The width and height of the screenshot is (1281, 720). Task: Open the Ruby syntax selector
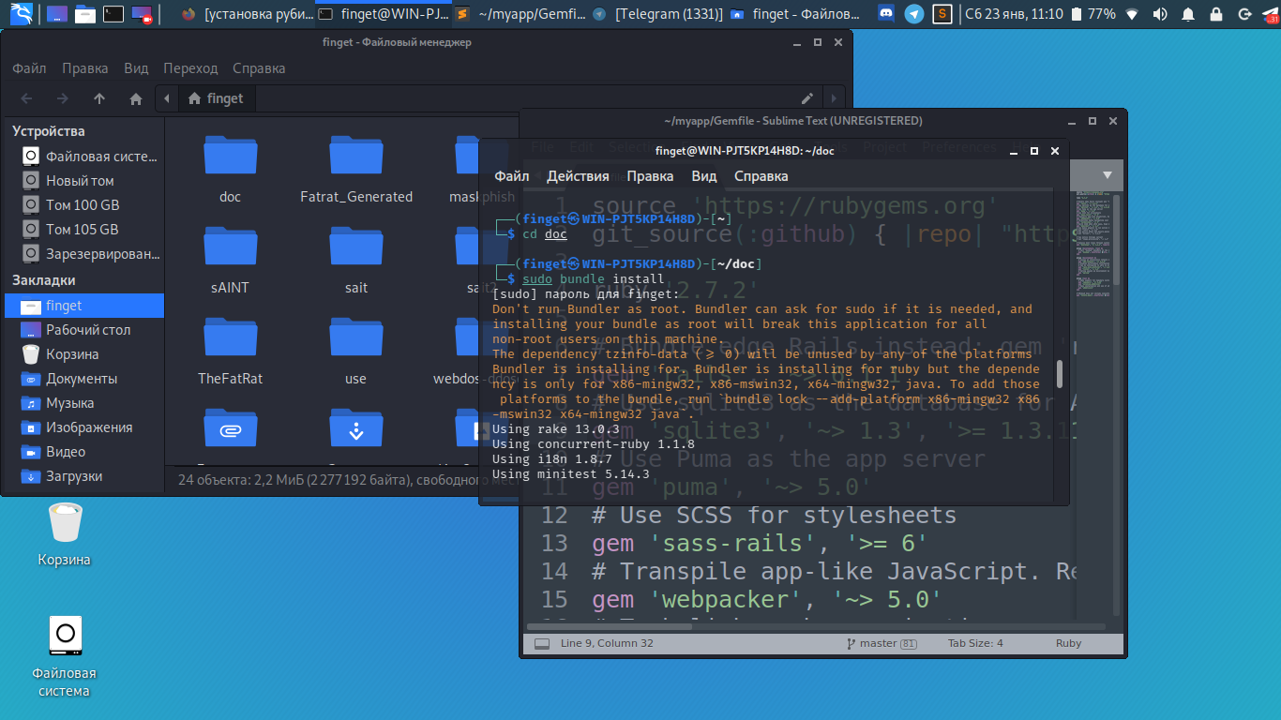pyautogui.click(x=1068, y=644)
